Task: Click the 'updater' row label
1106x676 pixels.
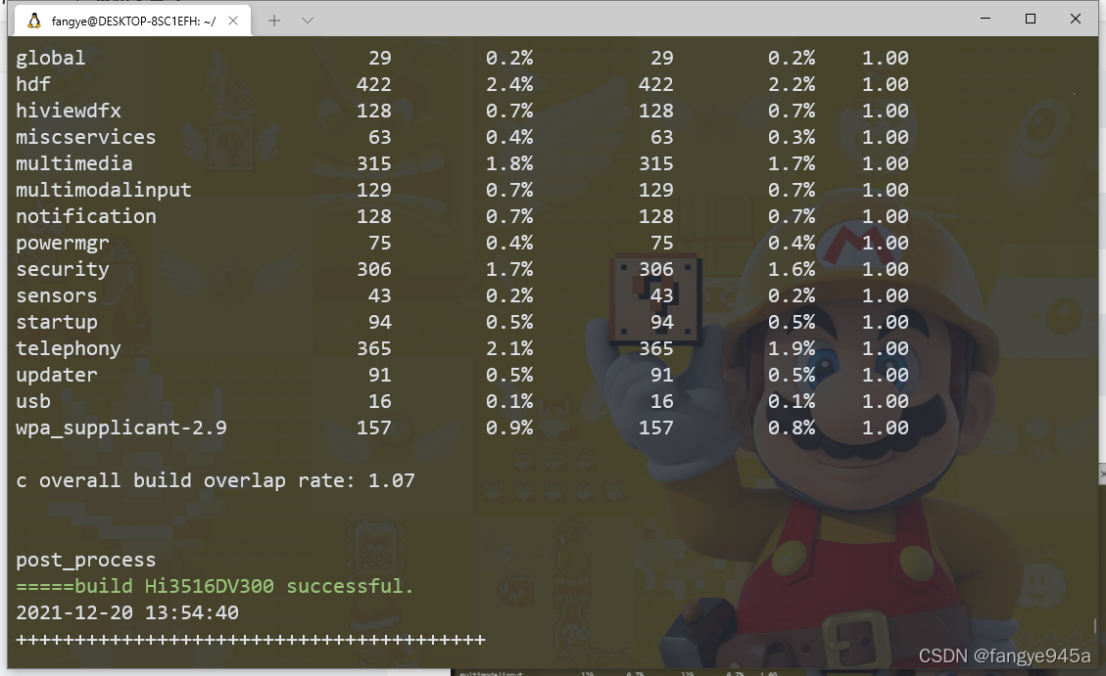Action: (x=57, y=375)
